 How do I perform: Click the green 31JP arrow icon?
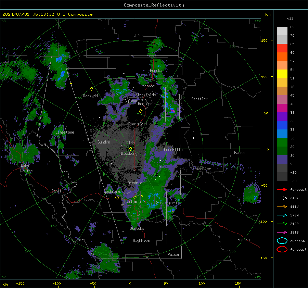pyautogui.click(x=282, y=224)
